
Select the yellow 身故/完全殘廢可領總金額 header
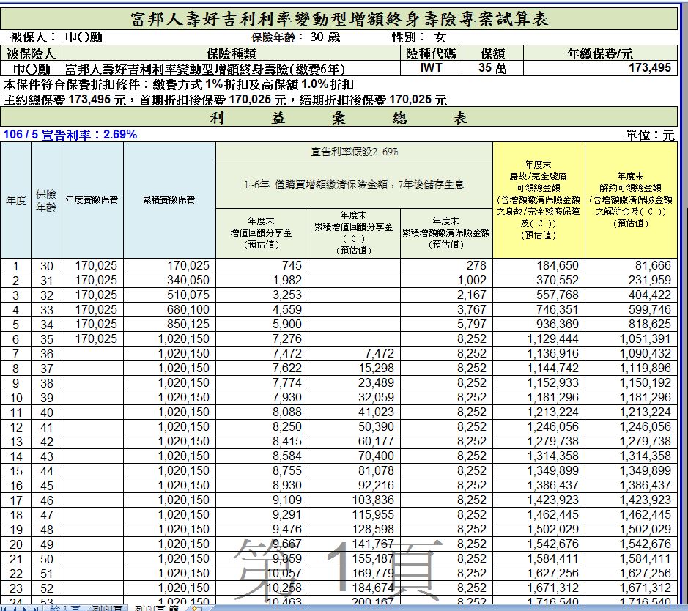coord(539,200)
